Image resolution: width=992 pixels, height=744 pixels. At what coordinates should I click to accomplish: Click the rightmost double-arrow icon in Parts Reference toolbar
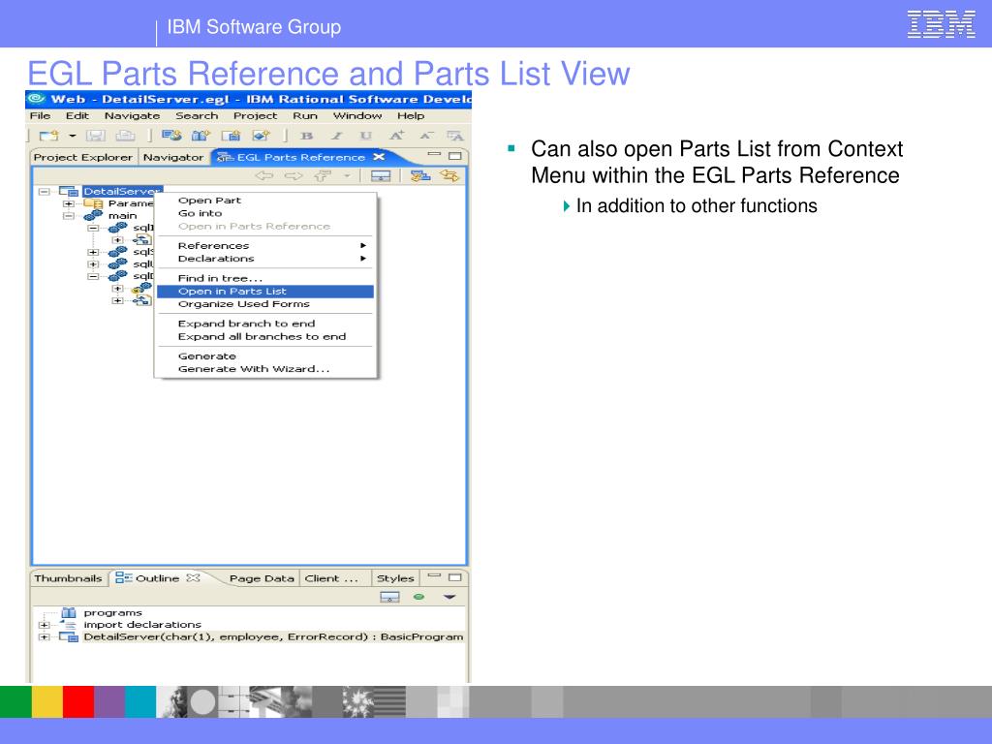click(449, 175)
